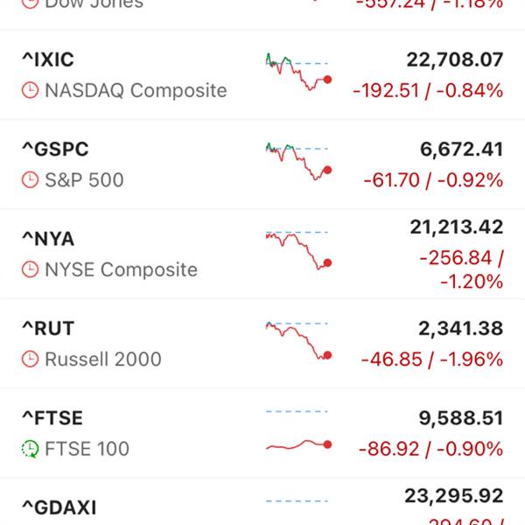Image resolution: width=525 pixels, height=525 pixels.
Task: Tap the clock icon beside NYSE Composite
Action: coord(31,269)
